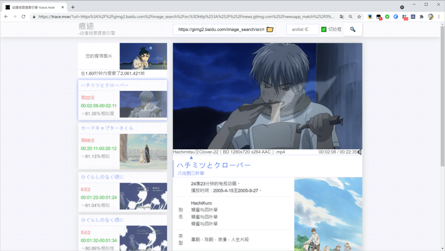Select the 动漫场景搜索引擎-trace.moe tab

35,7
